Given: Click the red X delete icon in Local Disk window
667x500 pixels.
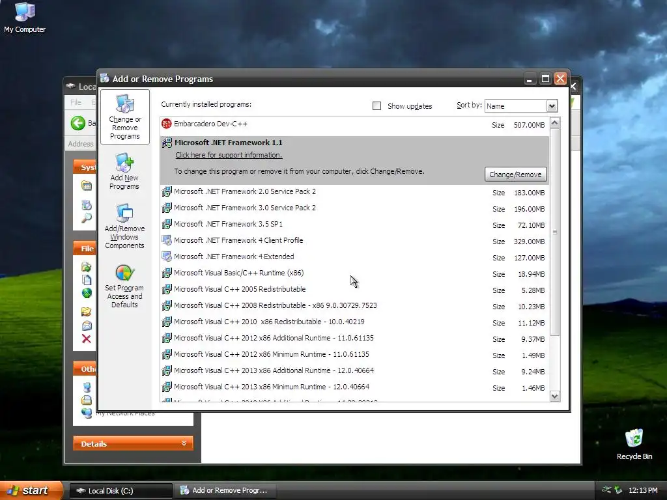Looking at the screenshot, I should coord(87,339).
